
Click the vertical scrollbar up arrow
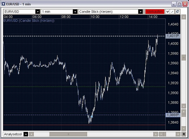click(x=184, y=17)
